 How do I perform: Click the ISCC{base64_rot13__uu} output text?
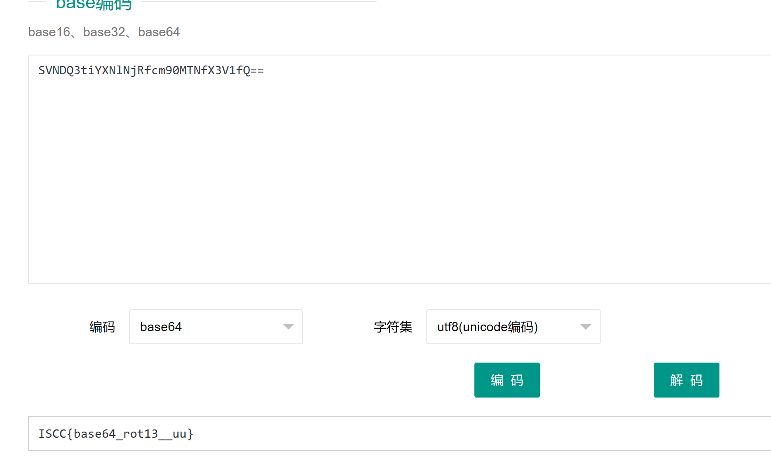[x=116, y=434]
